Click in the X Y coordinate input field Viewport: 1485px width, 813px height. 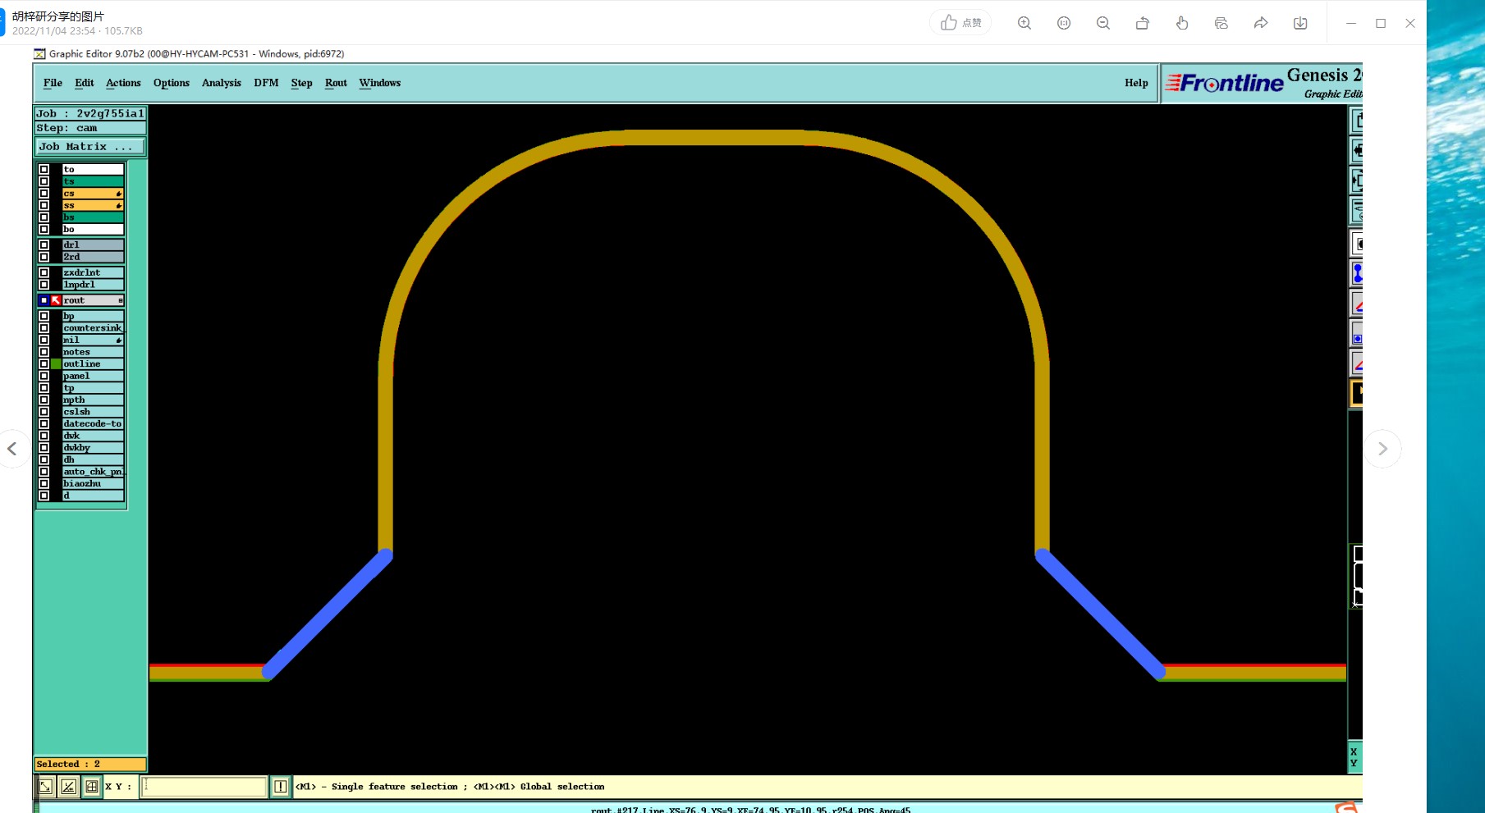(x=204, y=787)
